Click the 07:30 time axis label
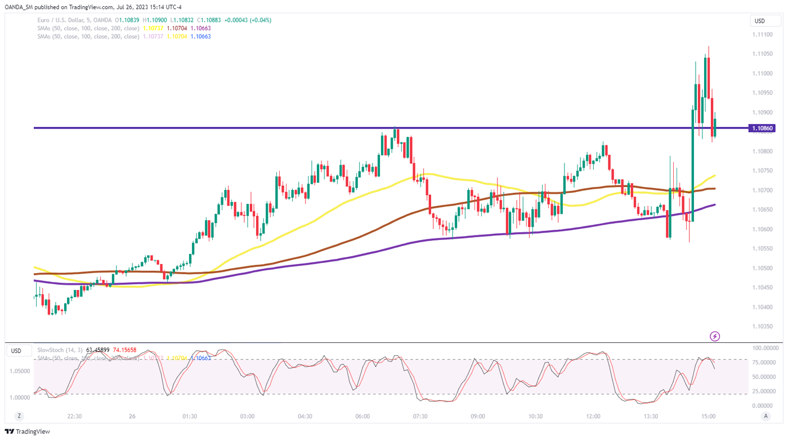This screenshot has width=788, height=440. pyautogui.click(x=420, y=416)
